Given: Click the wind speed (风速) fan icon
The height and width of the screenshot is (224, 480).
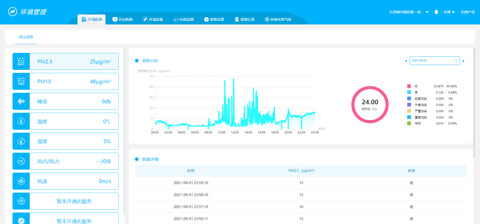Looking at the screenshot, I should point(21,181).
